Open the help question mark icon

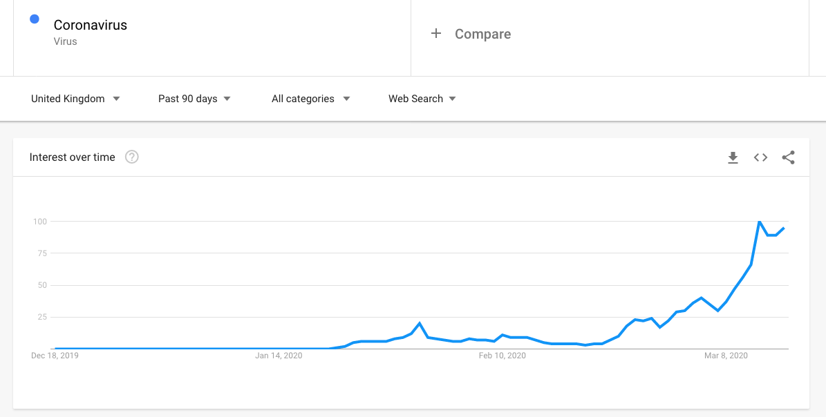[x=132, y=157]
